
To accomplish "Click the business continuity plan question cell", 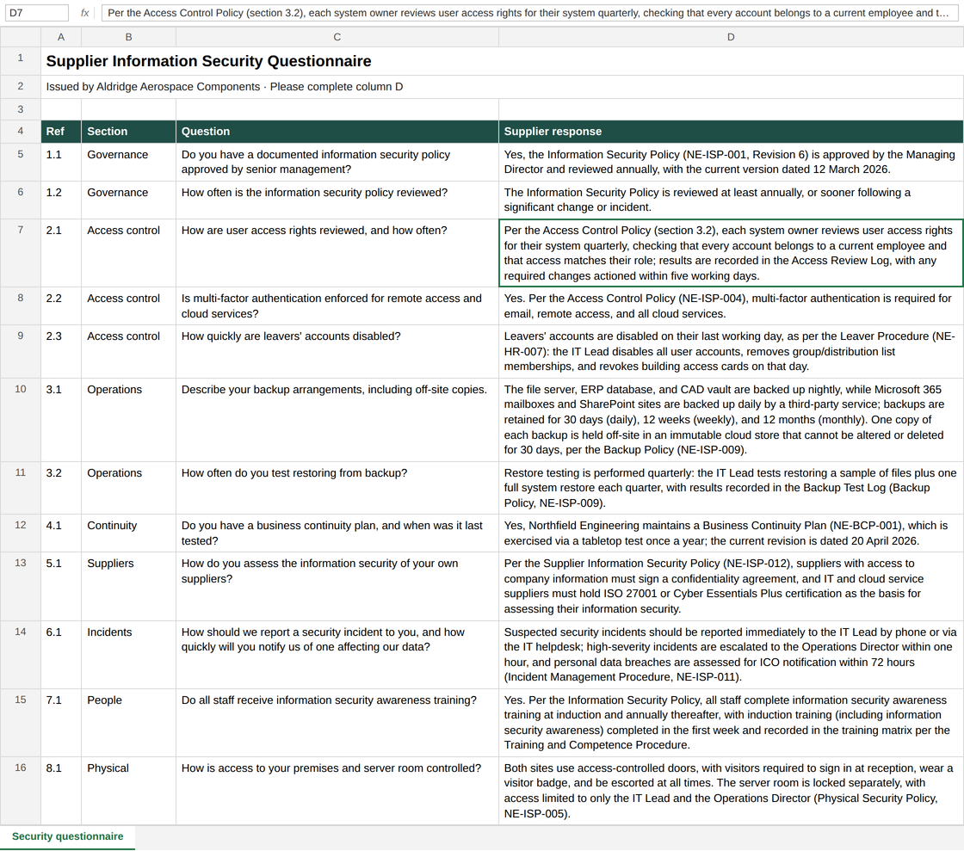I will point(337,533).
